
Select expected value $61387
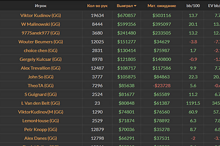(x=161, y=103)
